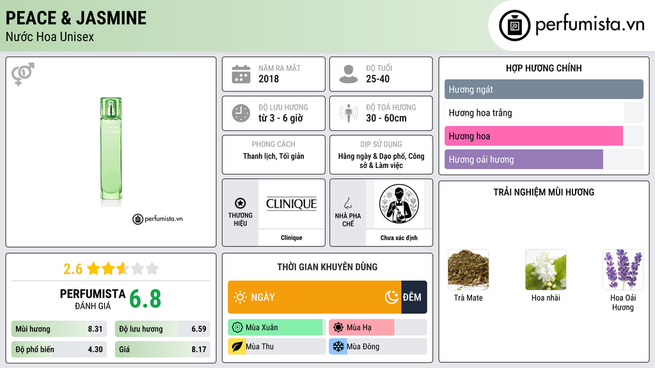The image size is (655, 368).
Task: Click the first filled rating star
Action: [x=93, y=268]
